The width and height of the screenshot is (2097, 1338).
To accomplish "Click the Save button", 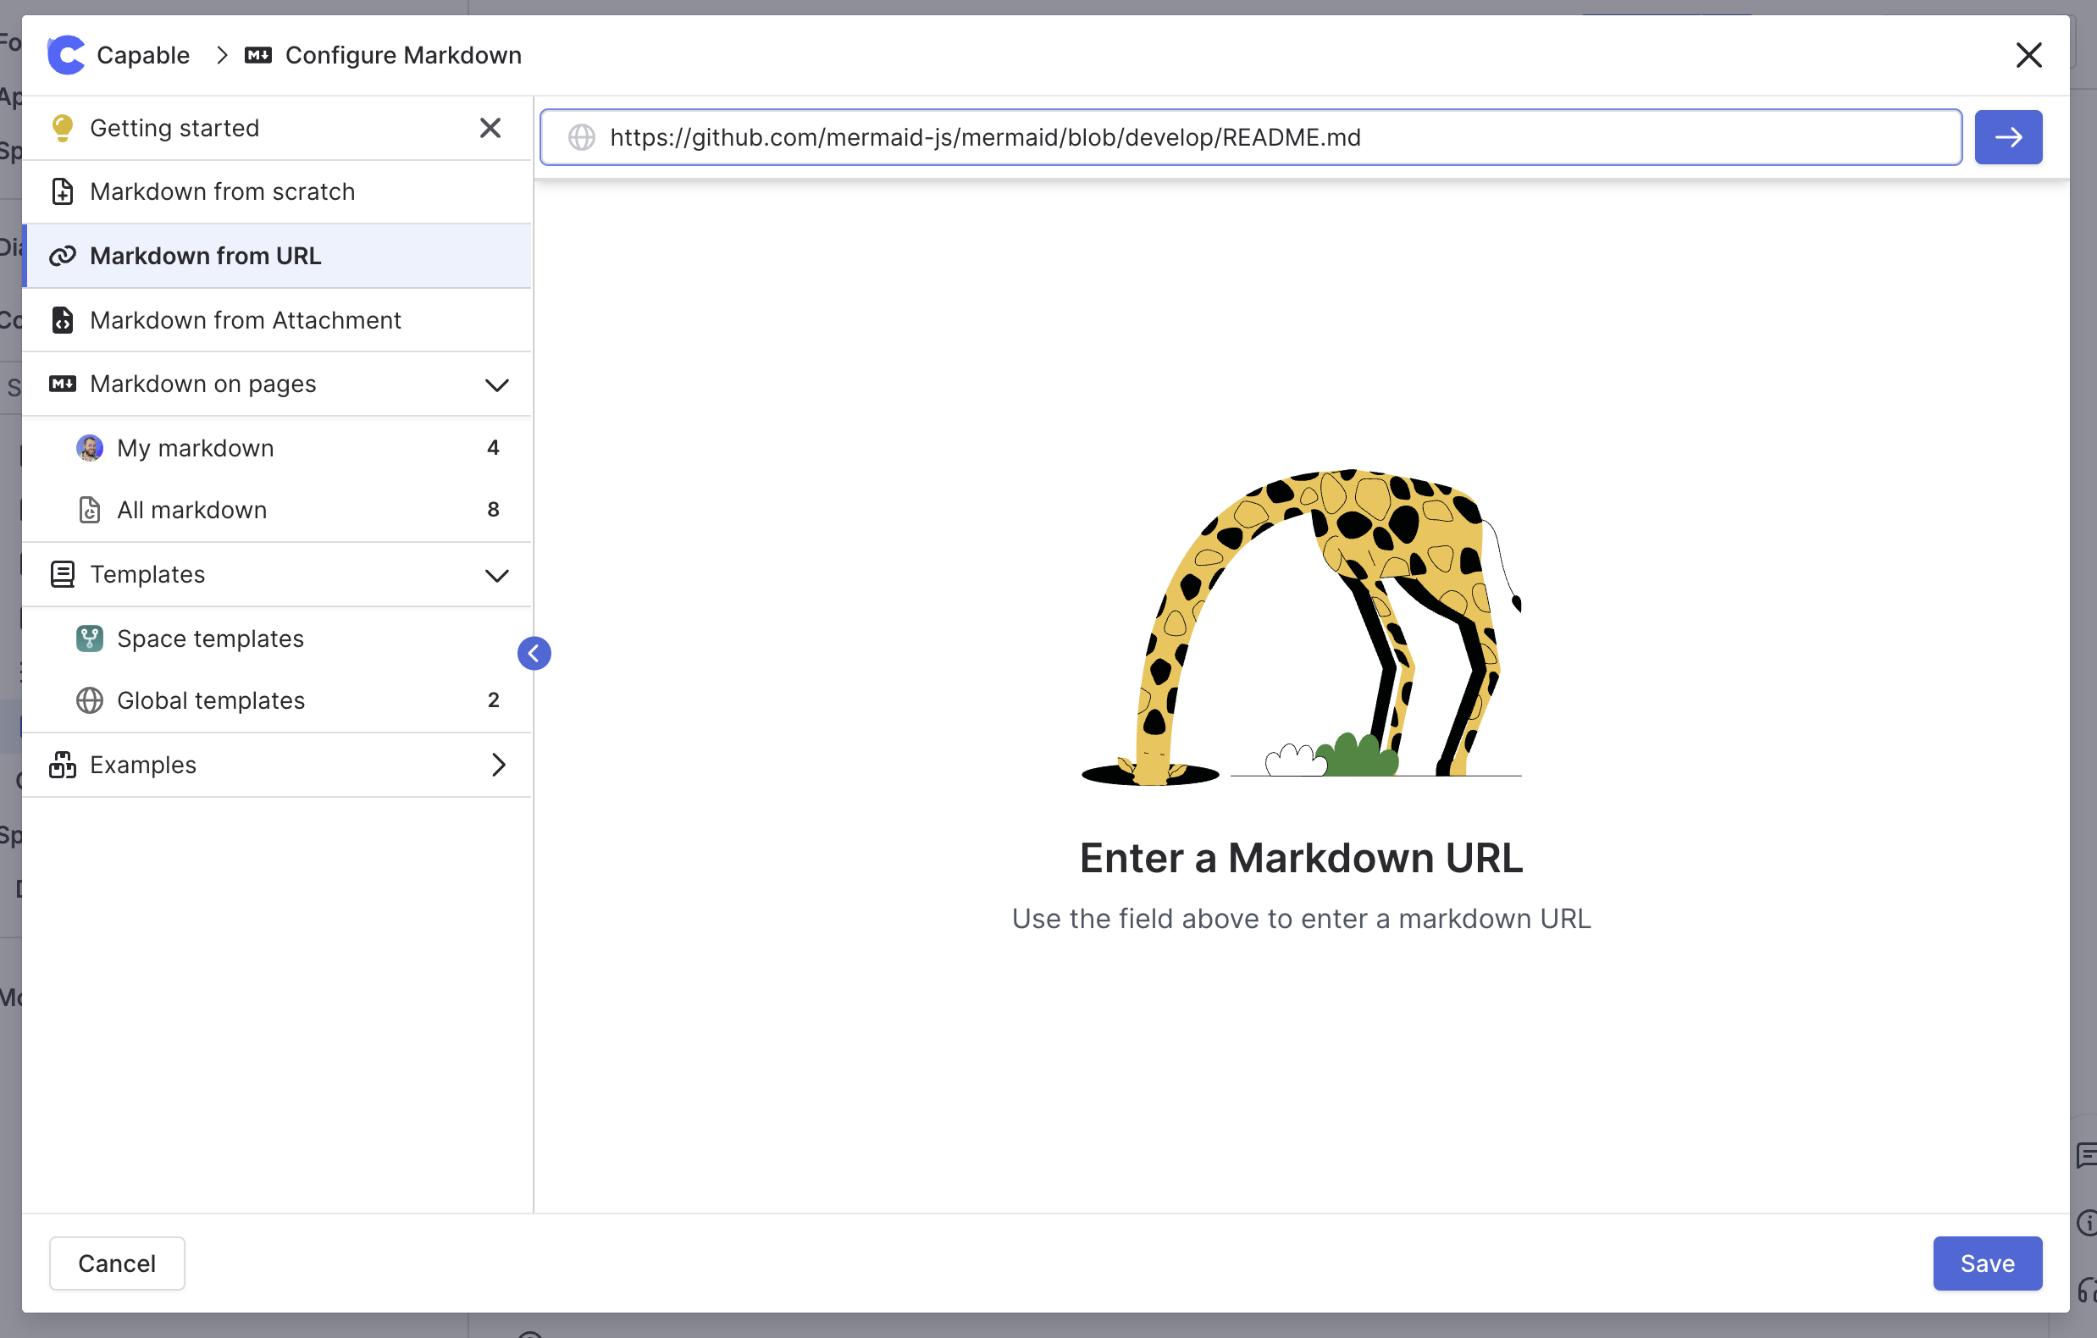I will click(1986, 1263).
